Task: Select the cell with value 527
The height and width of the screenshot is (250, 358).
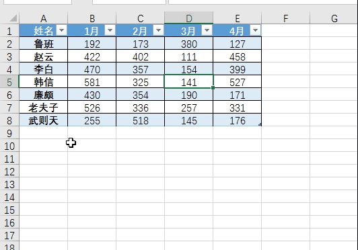Action: click(x=238, y=82)
